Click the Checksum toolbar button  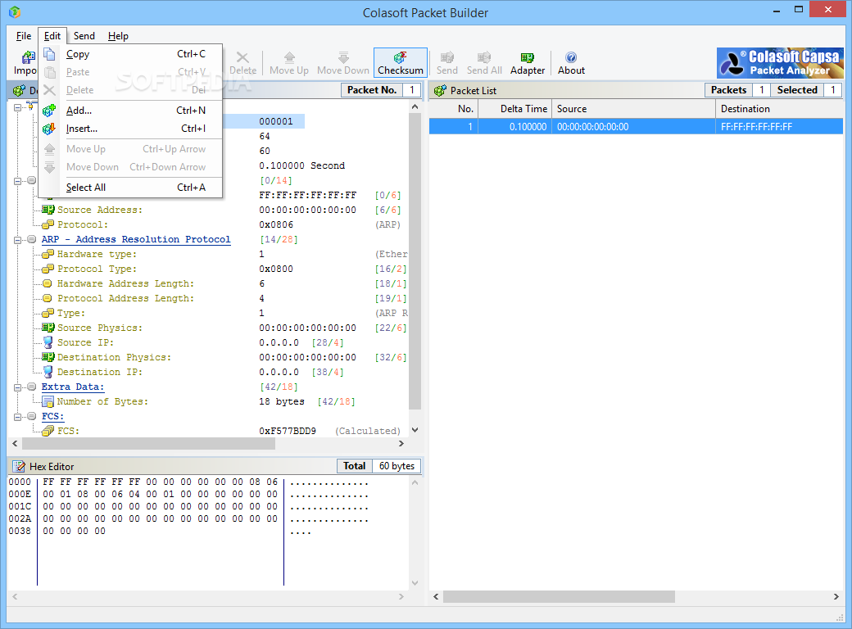click(401, 63)
